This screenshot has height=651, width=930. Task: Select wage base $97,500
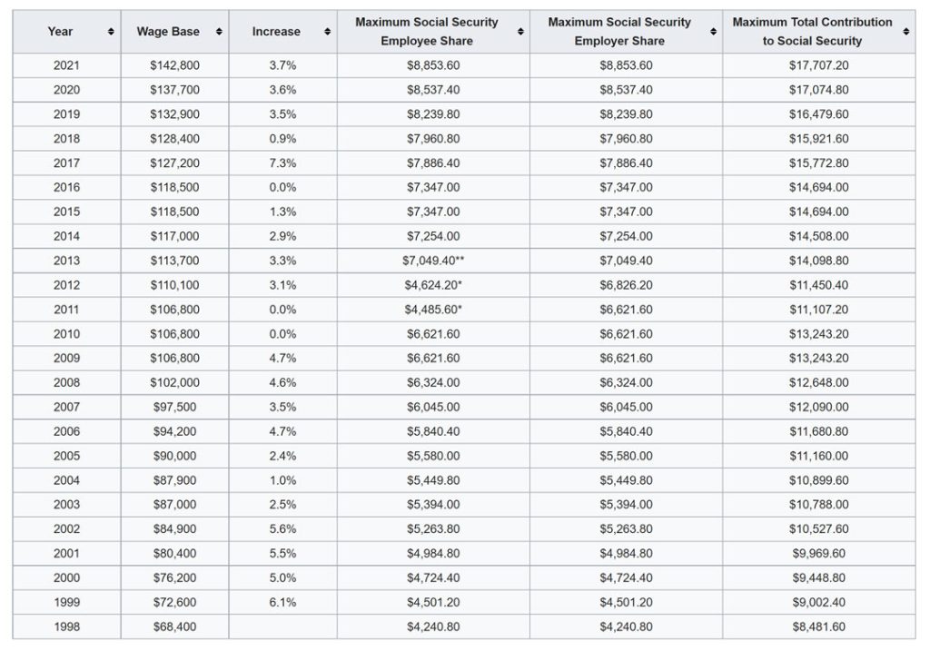tap(174, 407)
